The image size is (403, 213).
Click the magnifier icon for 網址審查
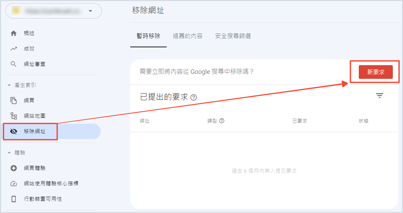[14, 64]
